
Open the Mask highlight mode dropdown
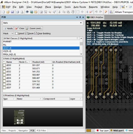8,33
